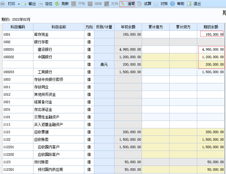Click the 科目名称 column header
Screen dimensions: 226x174
(x=59, y=27)
